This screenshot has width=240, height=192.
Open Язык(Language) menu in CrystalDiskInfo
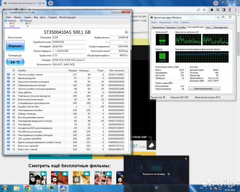pyautogui.click(x=67, y=17)
